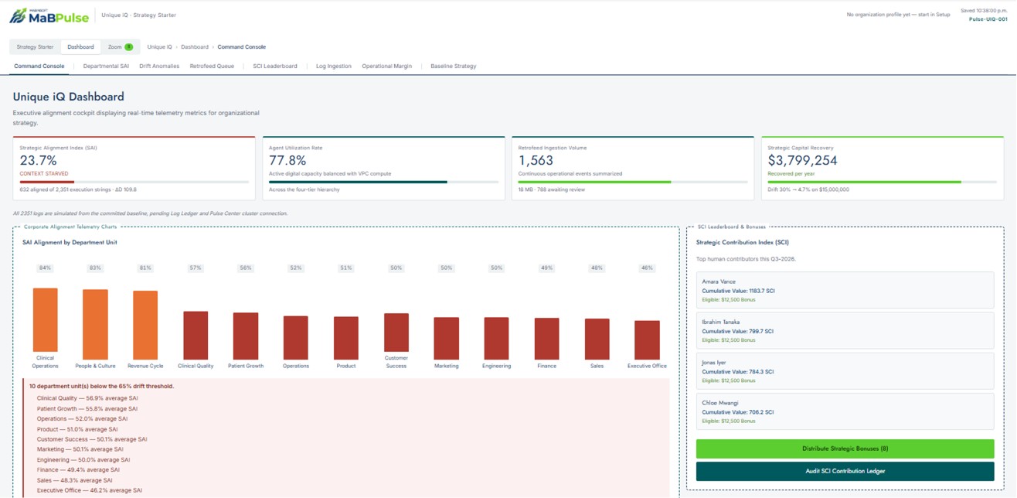This screenshot has height=498, width=1017.
Task: Click the Customer Success chart bar
Action: [x=396, y=333]
